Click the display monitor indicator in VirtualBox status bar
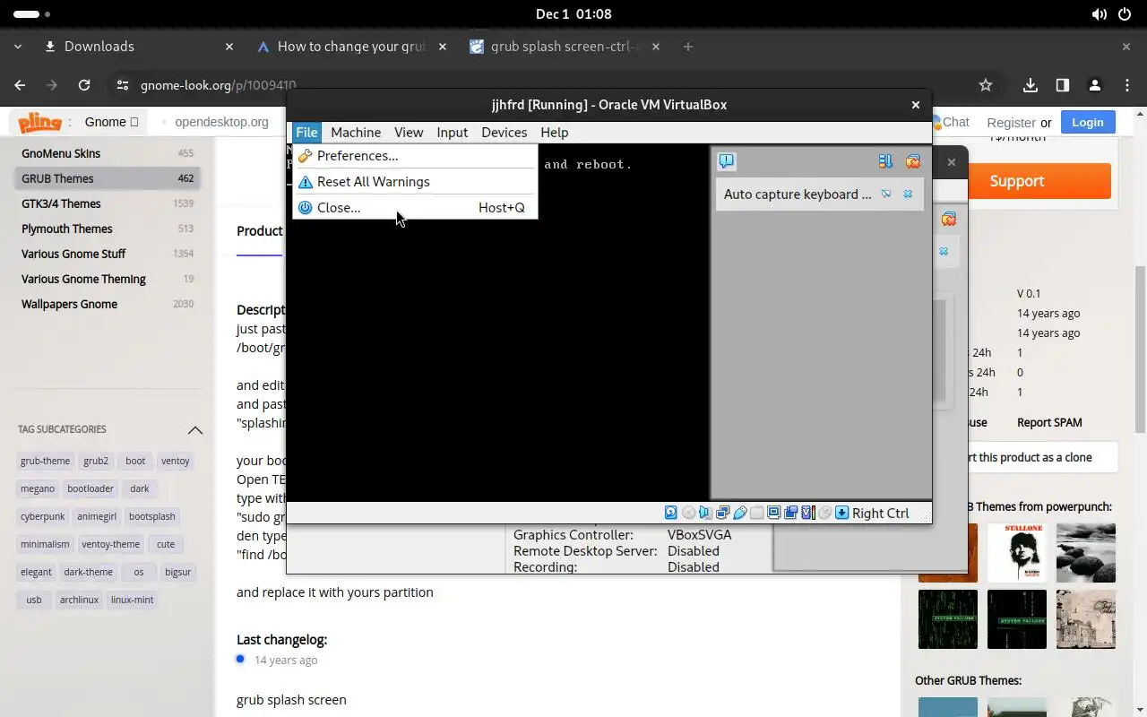This screenshot has width=1147, height=717. pos(773,513)
